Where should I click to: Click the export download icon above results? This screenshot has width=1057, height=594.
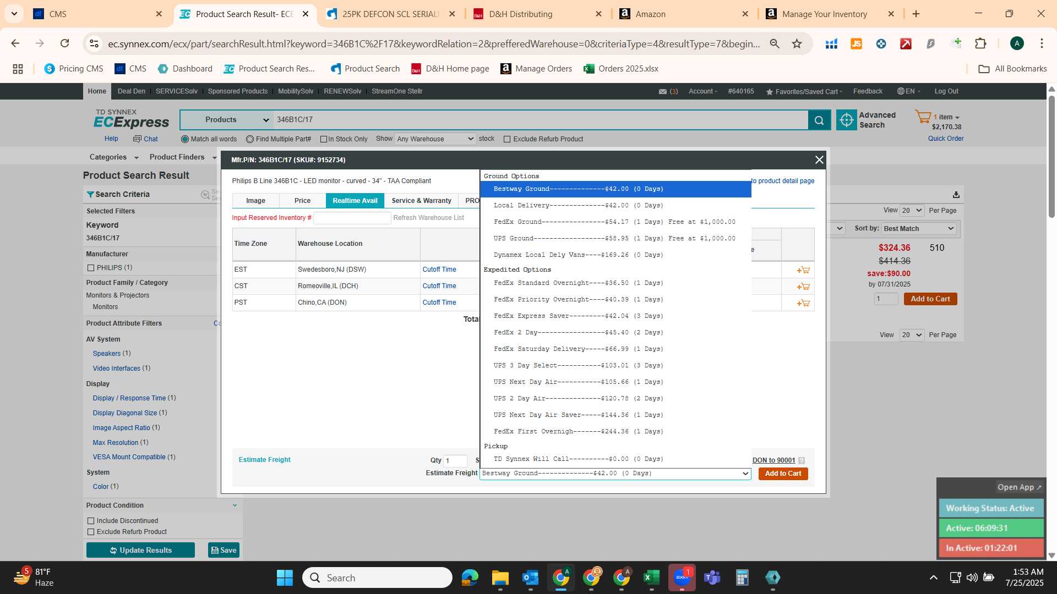[956, 195]
